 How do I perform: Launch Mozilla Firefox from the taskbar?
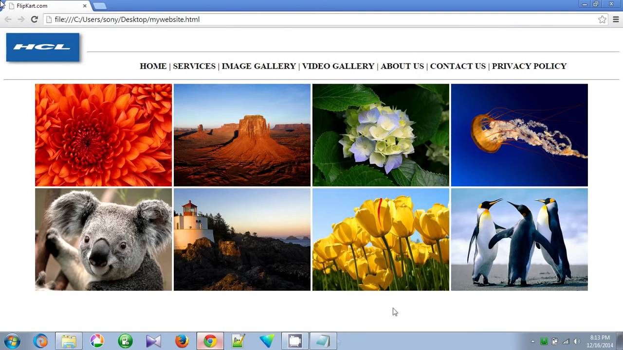182,341
